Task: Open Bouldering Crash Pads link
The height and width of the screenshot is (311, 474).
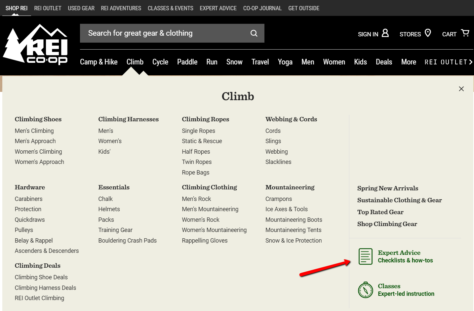Action: tap(127, 241)
